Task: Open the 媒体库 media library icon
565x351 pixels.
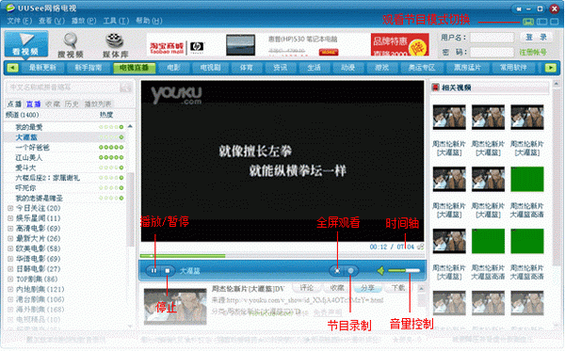Action: pos(115,45)
